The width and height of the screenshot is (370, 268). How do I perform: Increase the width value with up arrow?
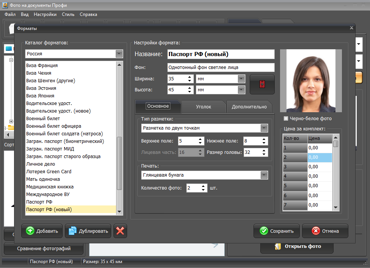pos(189,77)
